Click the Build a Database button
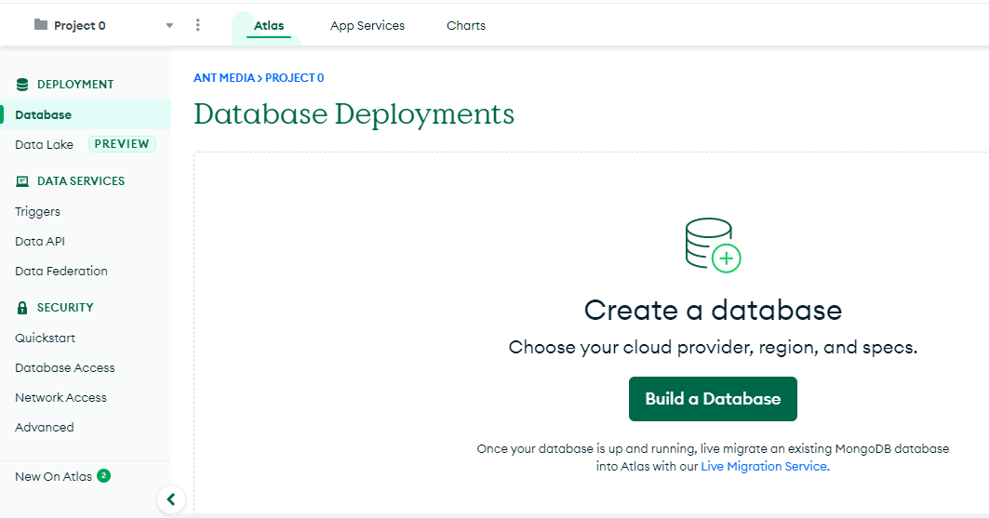This screenshot has width=989, height=518. [x=713, y=399]
